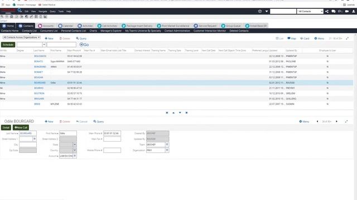Go to next record in form
The image size is (357, 200).
pos(336,122)
